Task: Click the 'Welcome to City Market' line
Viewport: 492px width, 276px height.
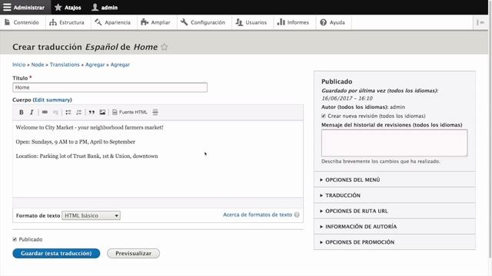Action: (89, 128)
